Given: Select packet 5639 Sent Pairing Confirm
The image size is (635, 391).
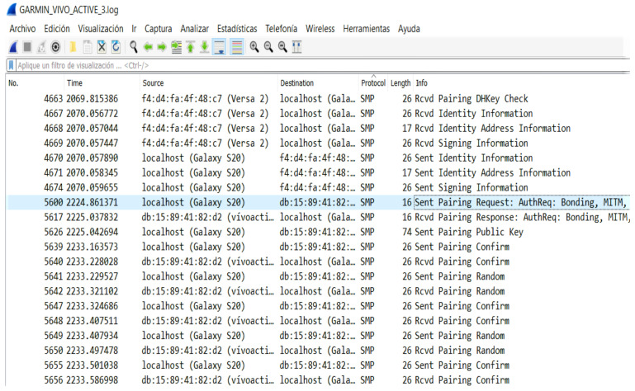Looking at the screenshot, I should tap(318, 247).
